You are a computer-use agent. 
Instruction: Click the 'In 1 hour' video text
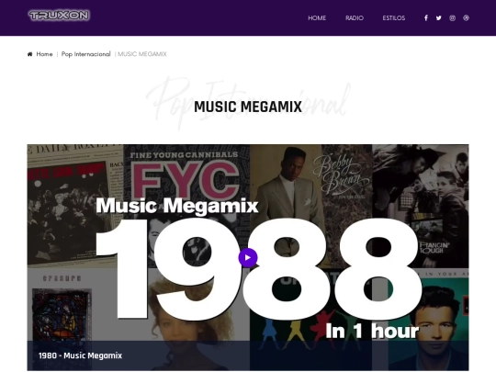[372, 332]
